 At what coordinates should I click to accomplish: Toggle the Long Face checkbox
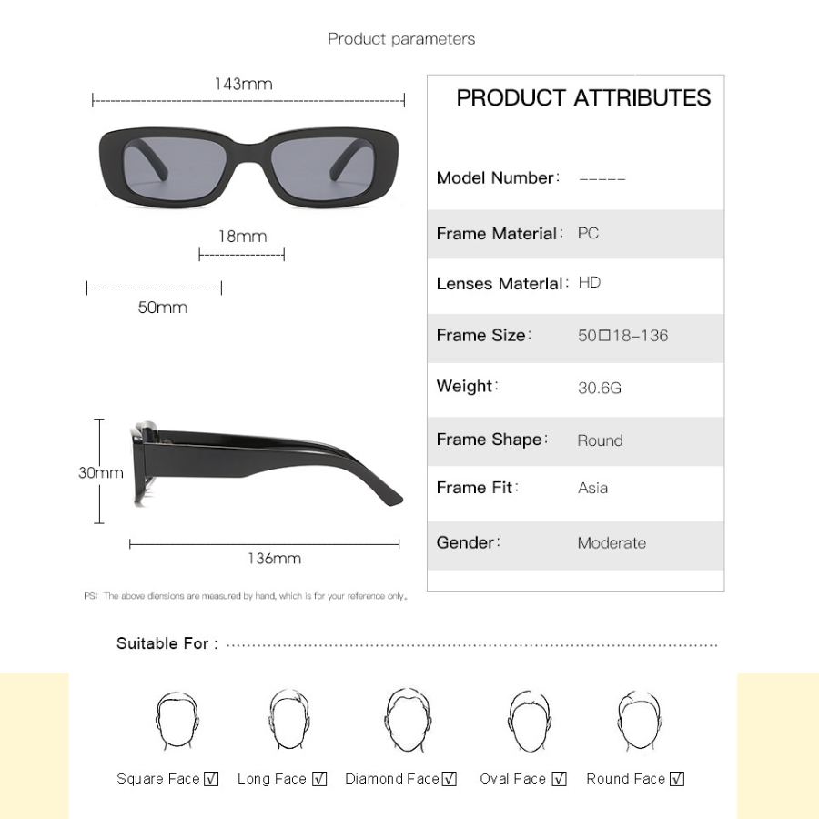pyautogui.click(x=319, y=779)
